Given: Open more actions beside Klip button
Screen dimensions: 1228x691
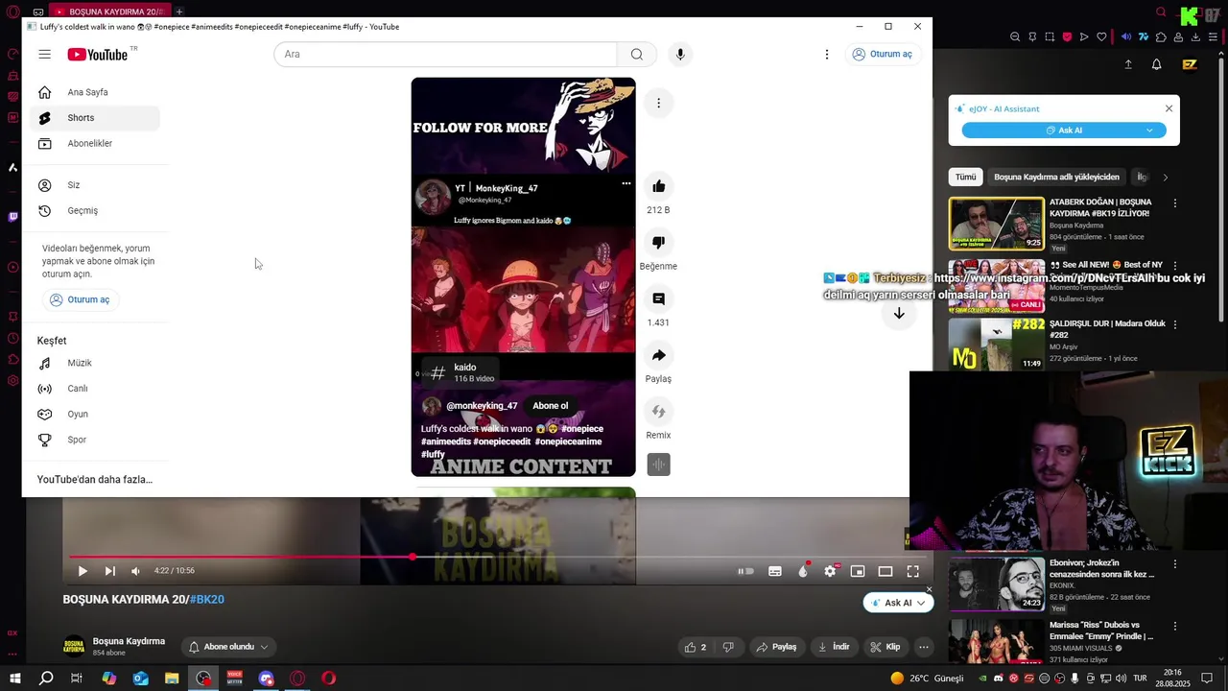Looking at the screenshot, I should coord(923,647).
